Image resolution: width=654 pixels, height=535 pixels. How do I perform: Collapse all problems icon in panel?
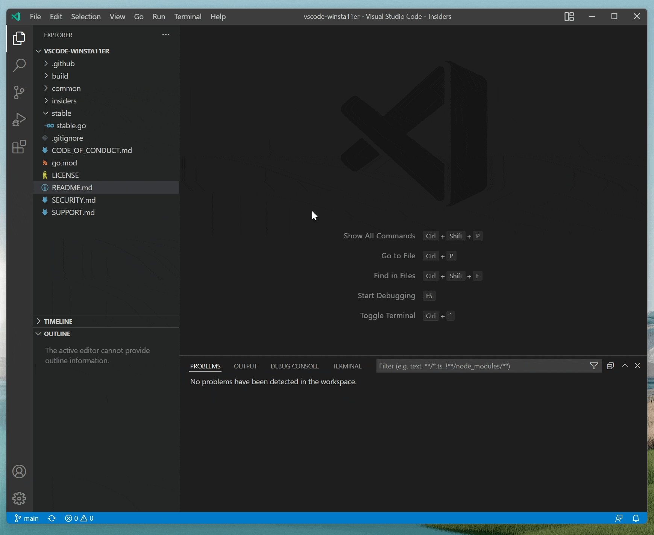coord(610,366)
